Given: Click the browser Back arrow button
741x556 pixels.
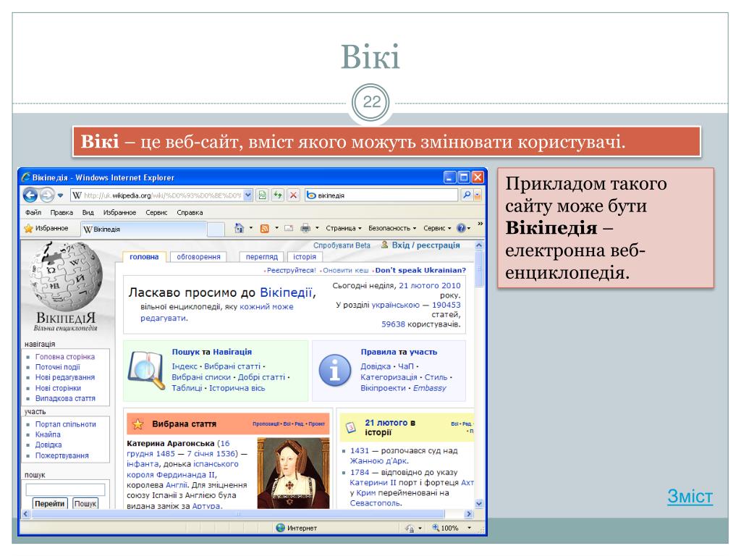Looking at the screenshot, I should click(30, 195).
